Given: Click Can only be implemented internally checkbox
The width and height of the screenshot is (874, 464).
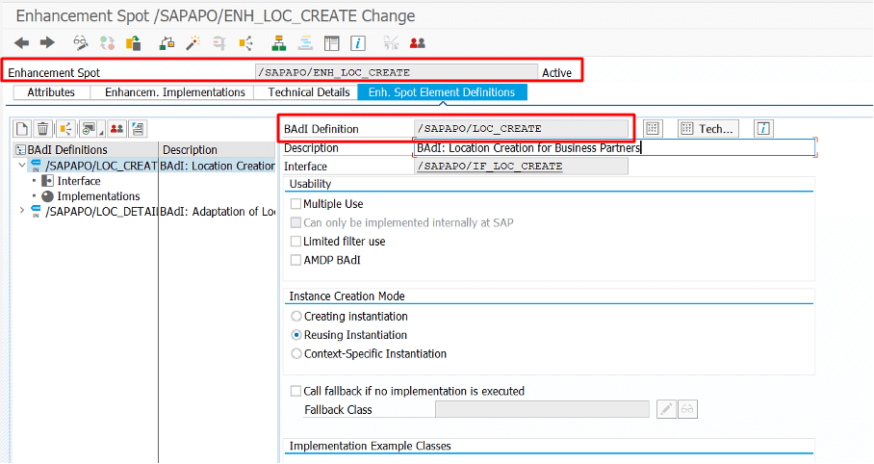Looking at the screenshot, I should [x=296, y=222].
